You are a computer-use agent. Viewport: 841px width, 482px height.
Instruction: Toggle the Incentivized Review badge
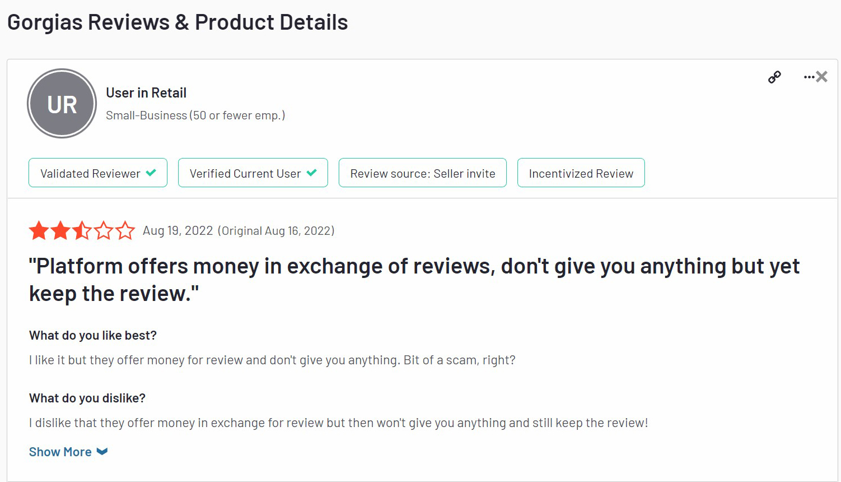coord(581,173)
